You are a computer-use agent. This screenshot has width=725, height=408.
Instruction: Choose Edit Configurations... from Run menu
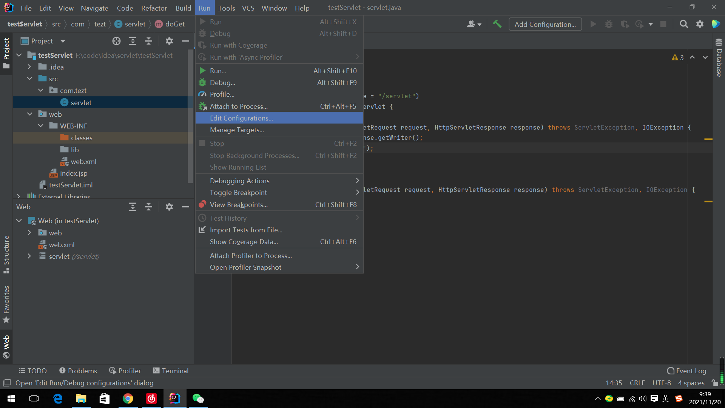click(279, 118)
